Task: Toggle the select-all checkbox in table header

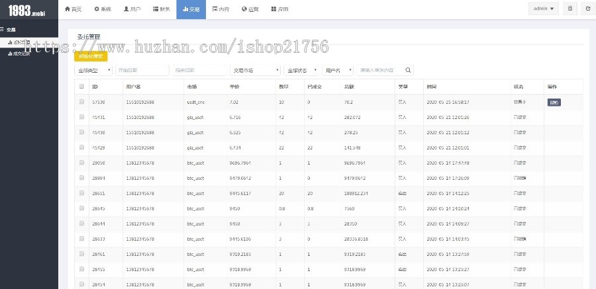Action: 81,87
